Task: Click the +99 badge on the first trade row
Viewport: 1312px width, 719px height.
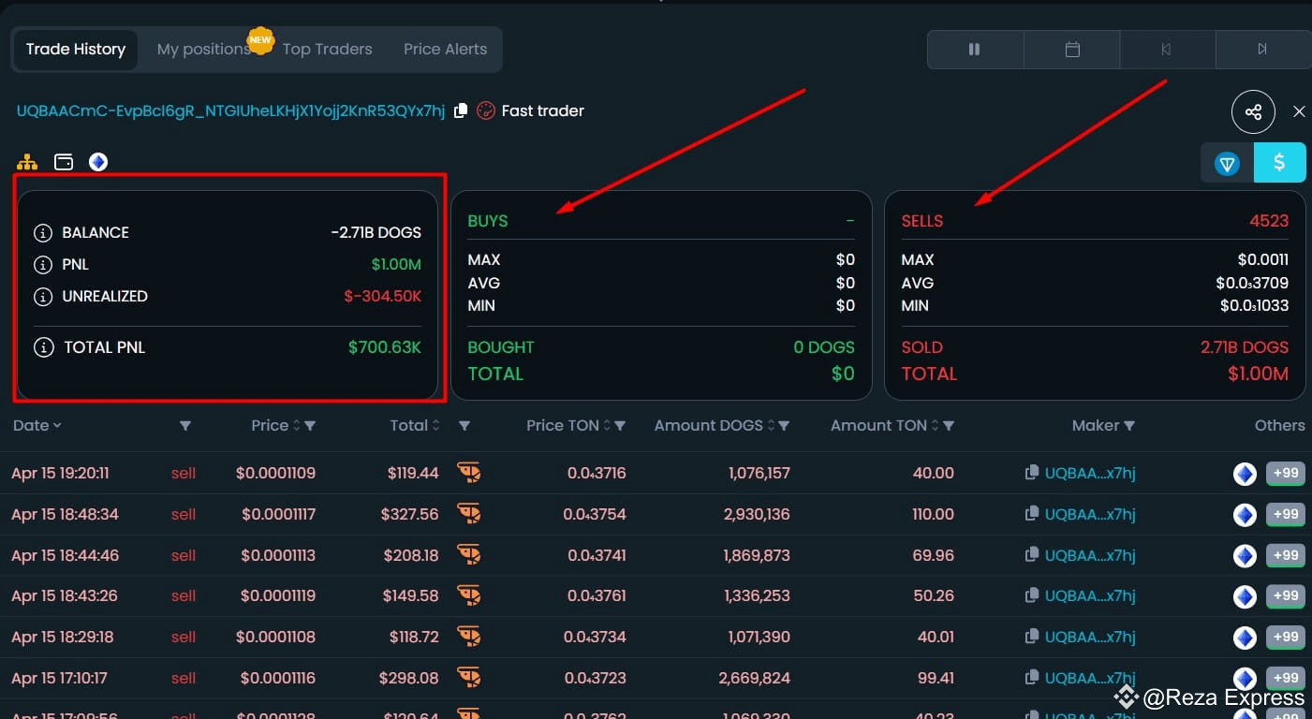Action: [1285, 473]
